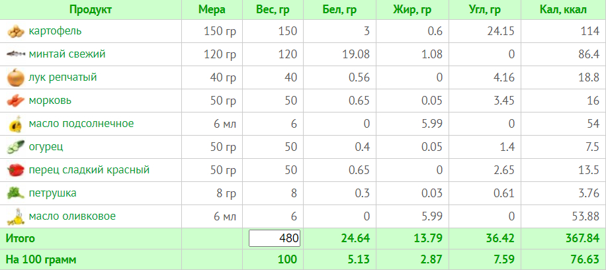
Task: Click the 6 мл measure for масло подсолнечное
Action: tap(225, 124)
